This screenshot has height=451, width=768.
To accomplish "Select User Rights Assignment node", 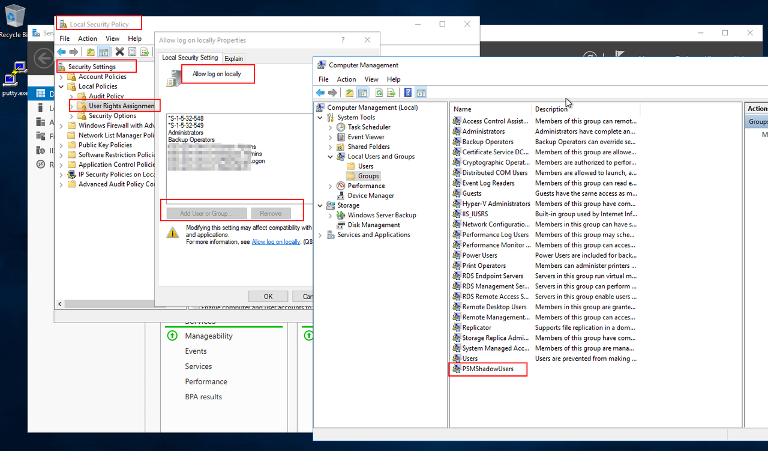I will click(122, 106).
